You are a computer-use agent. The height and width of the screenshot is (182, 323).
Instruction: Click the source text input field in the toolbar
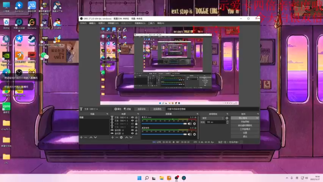coord(213,109)
